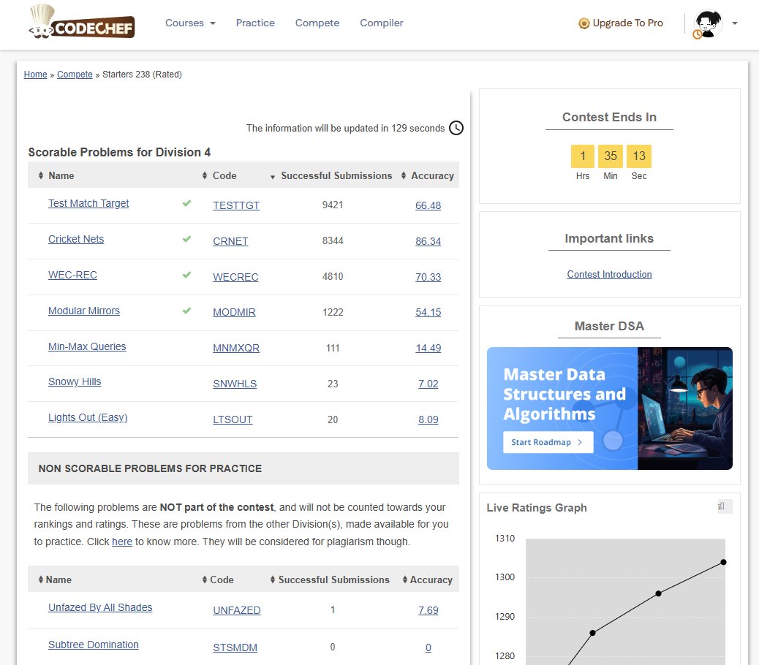Viewport: 759px width, 665px height.
Task: Click the update timer clock icon
Action: pos(456,128)
